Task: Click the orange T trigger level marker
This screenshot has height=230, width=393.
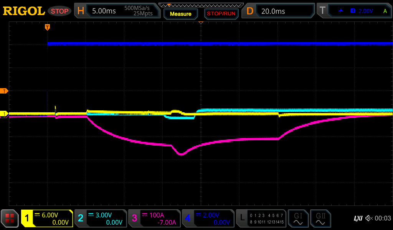Action: [x=5, y=91]
